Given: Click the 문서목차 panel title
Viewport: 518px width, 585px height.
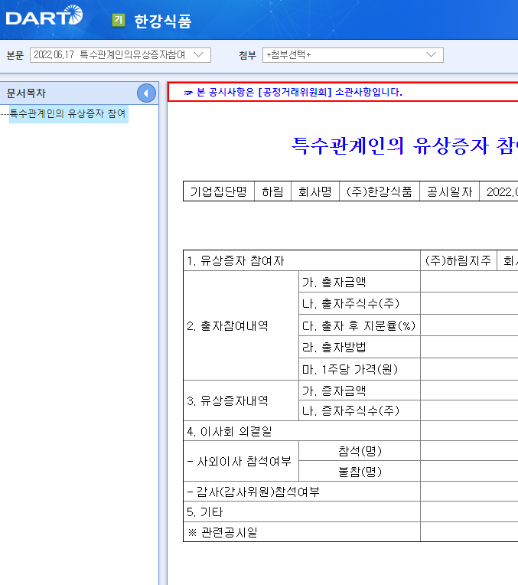Looking at the screenshot, I should pos(26,93).
